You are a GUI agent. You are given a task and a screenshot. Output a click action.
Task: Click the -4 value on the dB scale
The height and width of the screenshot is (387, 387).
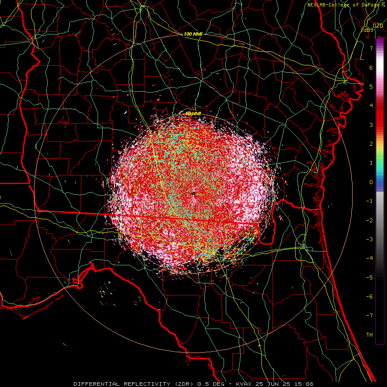(369, 258)
